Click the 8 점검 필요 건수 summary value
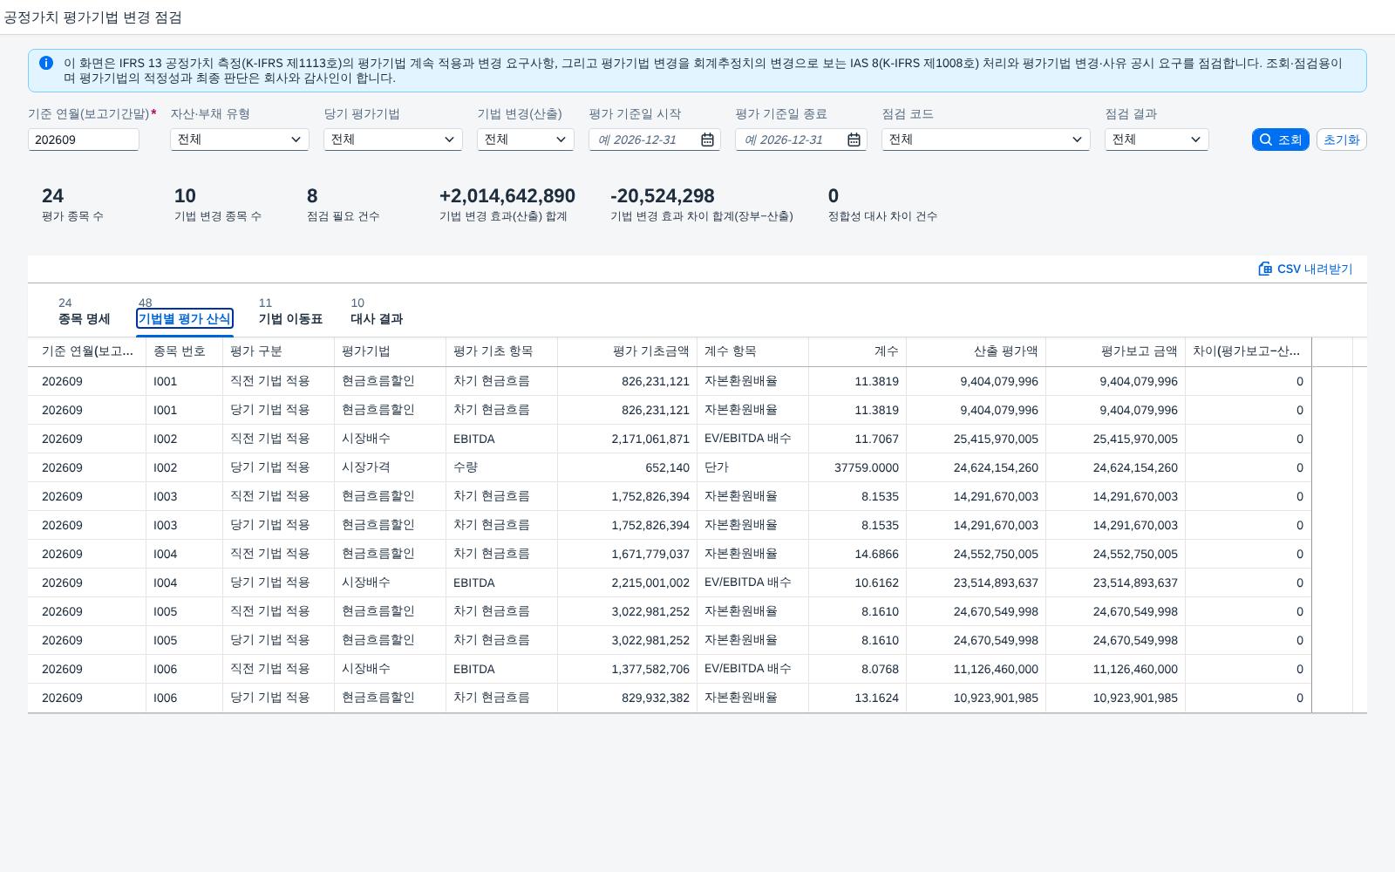 pos(312,196)
